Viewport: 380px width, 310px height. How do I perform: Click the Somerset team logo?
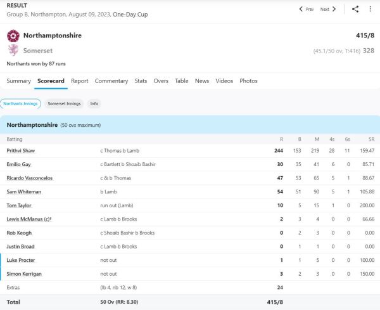[13, 50]
